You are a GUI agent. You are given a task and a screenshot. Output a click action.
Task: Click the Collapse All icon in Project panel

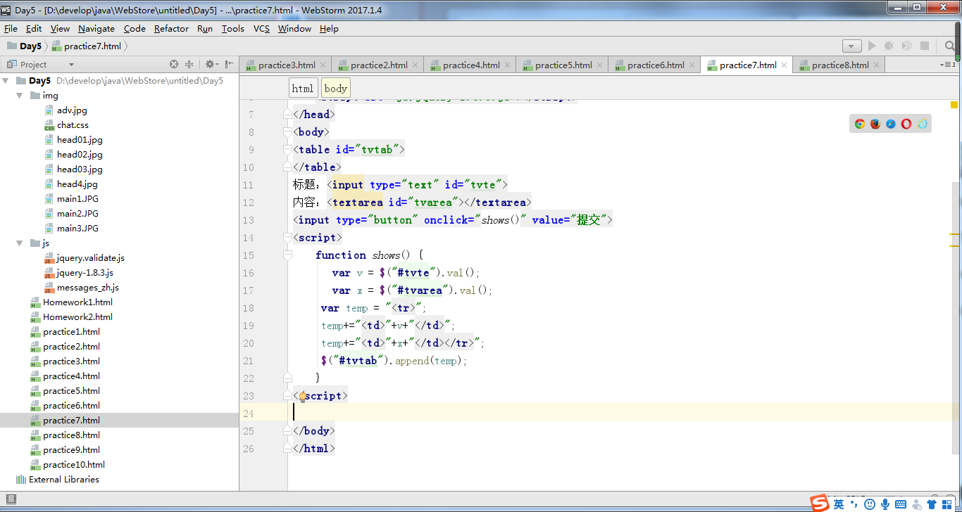pos(189,64)
